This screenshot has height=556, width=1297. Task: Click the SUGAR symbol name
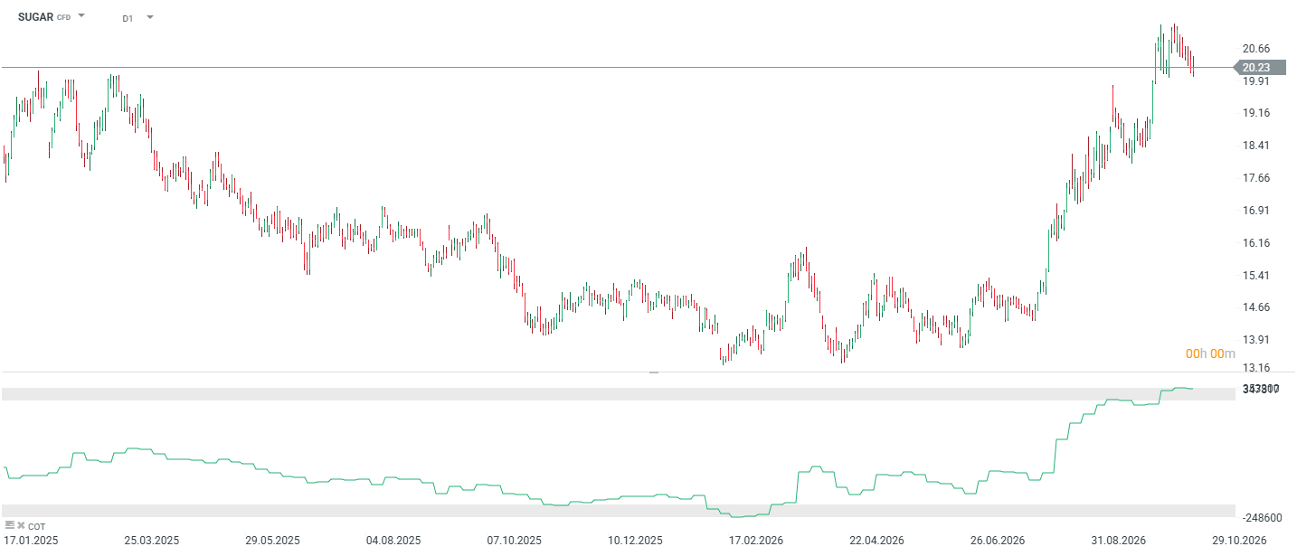click(35, 17)
